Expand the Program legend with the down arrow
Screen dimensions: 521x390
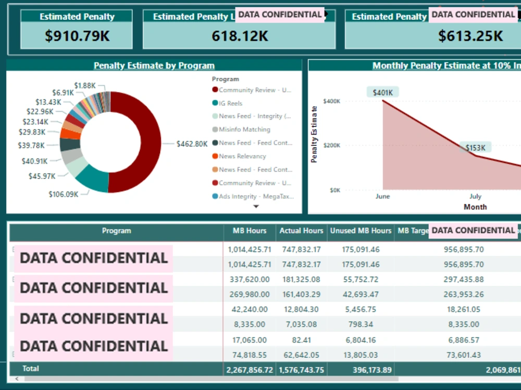coord(256,206)
